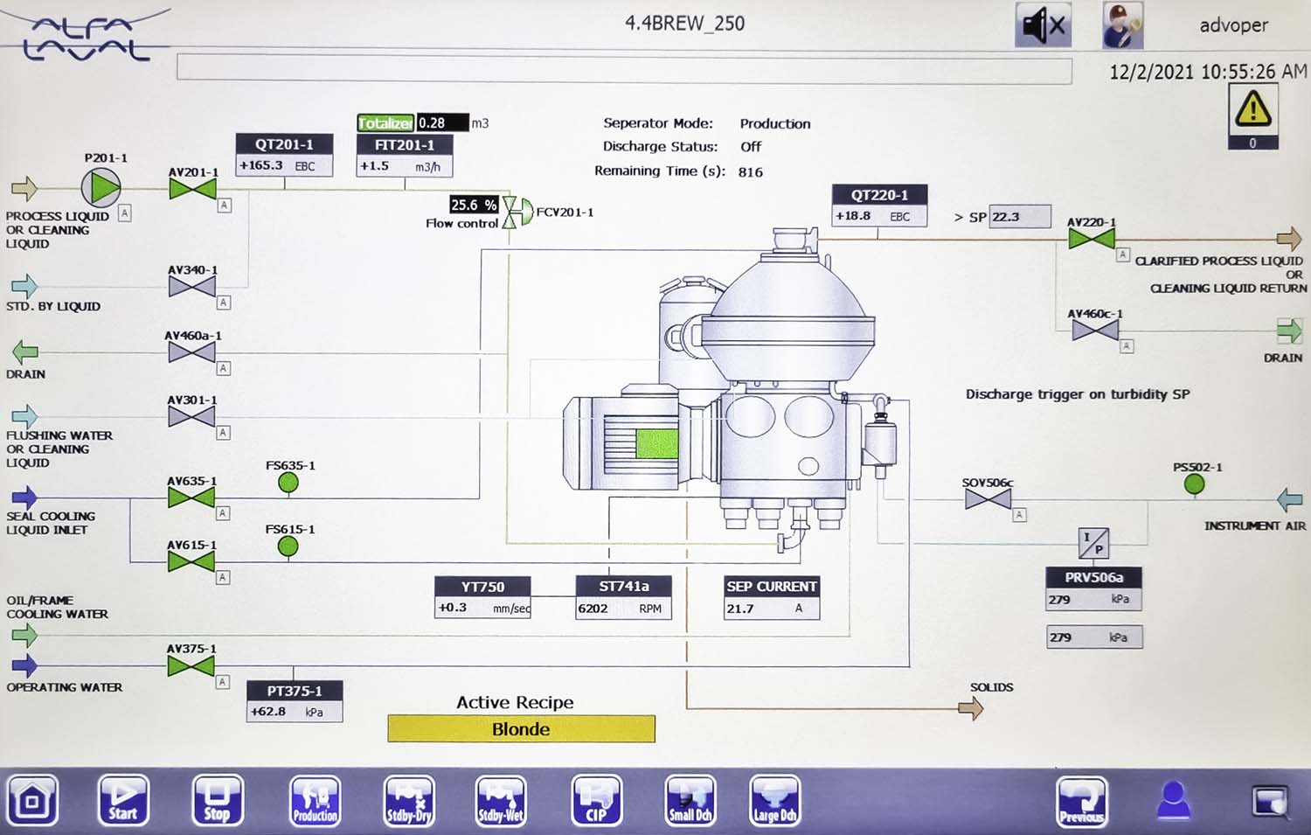Switch to Production mode icon
Screen dimensions: 1311x835
coord(315,800)
